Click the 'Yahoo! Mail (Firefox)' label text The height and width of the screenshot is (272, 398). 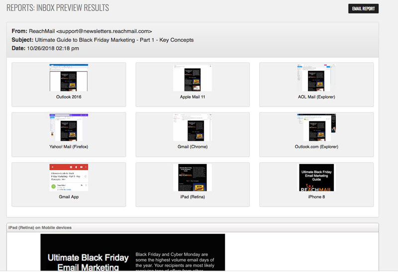click(69, 147)
